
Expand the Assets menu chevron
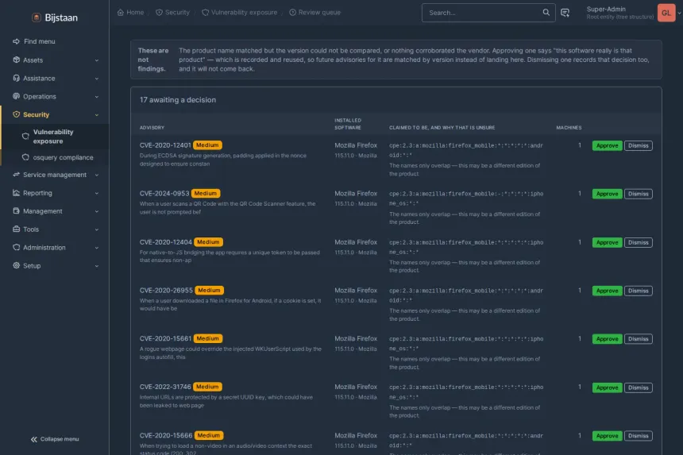pyautogui.click(x=97, y=60)
